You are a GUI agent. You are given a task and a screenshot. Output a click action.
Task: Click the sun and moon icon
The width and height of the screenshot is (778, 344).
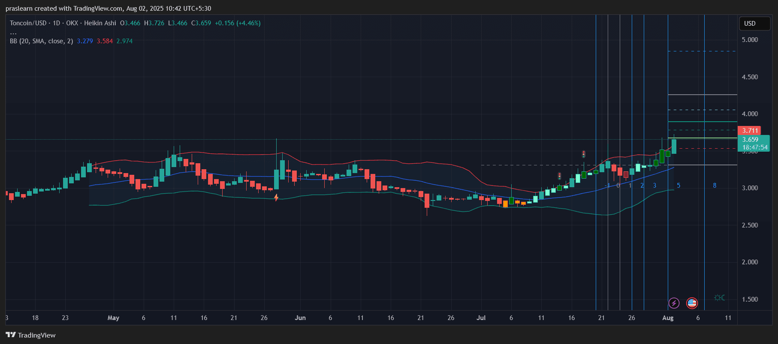719,298
